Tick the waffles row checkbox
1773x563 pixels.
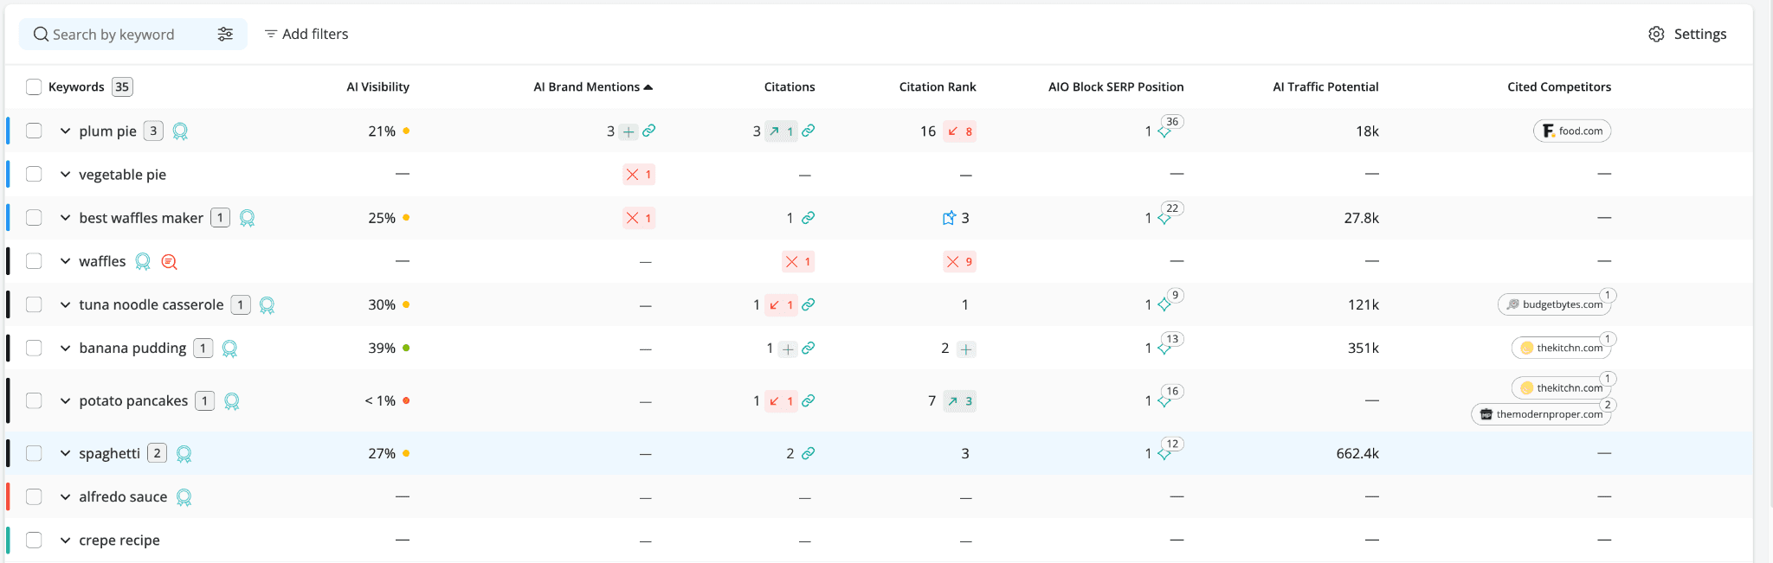(x=34, y=260)
